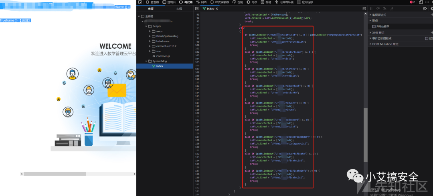Open the Common.js file
This screenshot has width=433, height=196.
coord(163,56)
